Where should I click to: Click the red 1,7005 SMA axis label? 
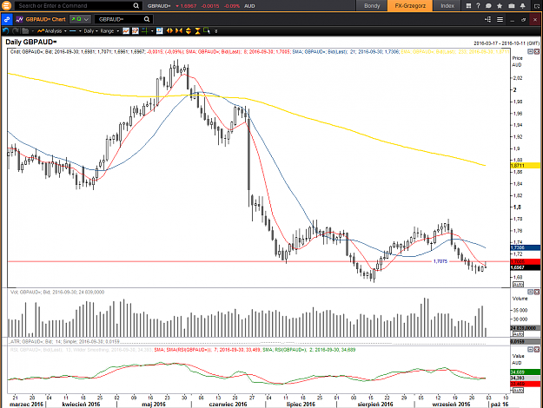525,261
